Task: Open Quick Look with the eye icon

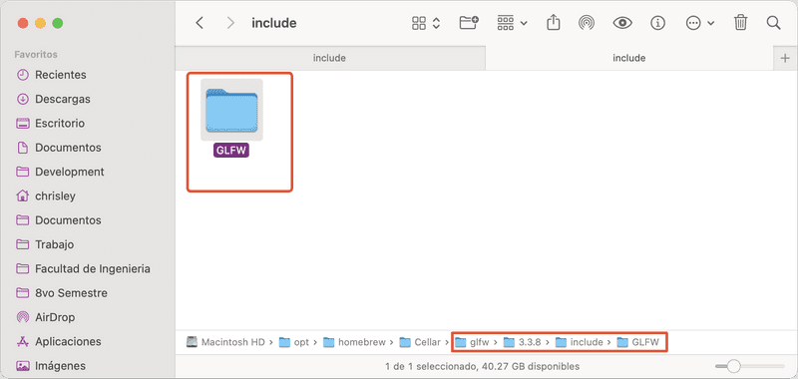Action: tap(622, 23)
